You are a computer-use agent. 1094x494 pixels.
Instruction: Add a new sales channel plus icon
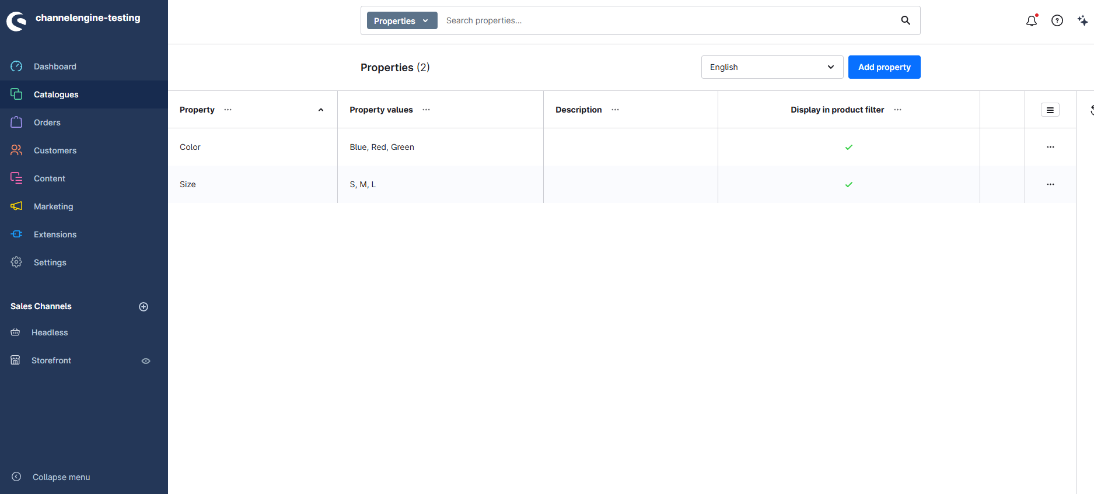click(144, 307)
